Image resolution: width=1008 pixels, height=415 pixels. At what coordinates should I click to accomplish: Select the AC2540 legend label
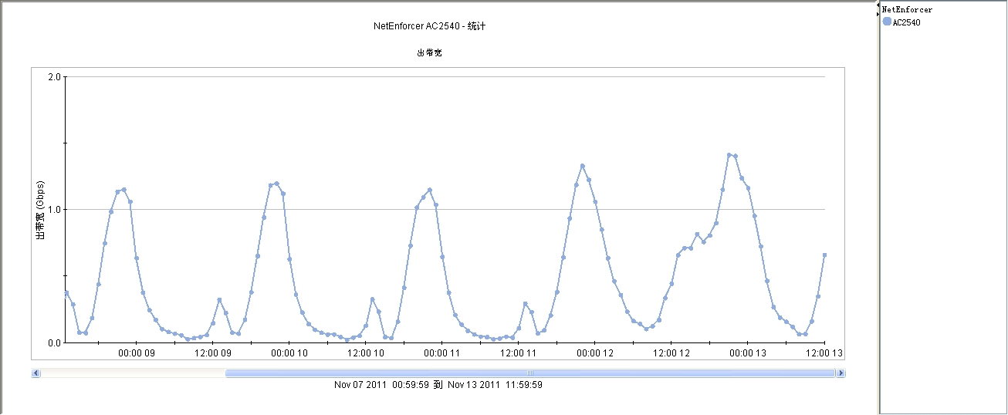[x=906, y=22]
